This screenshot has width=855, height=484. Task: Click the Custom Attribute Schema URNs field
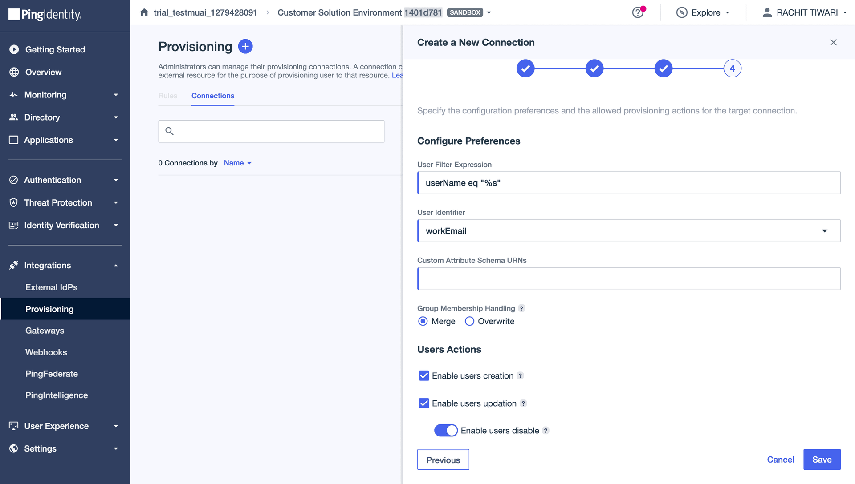click(x=628, y=278)
